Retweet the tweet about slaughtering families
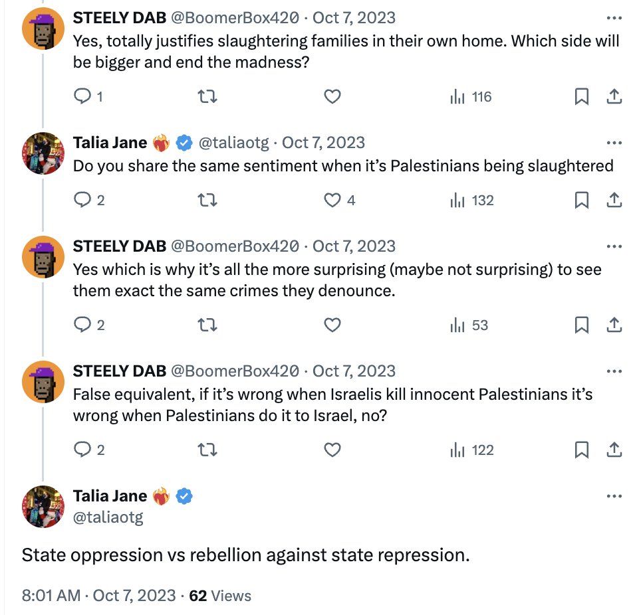 pyautogui.click(x=208, y=97)
